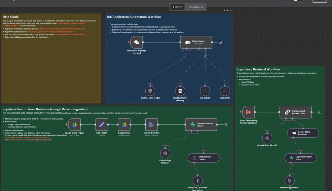Open the experience tool node
The image size is (332, 191).
tap(225, 91)
